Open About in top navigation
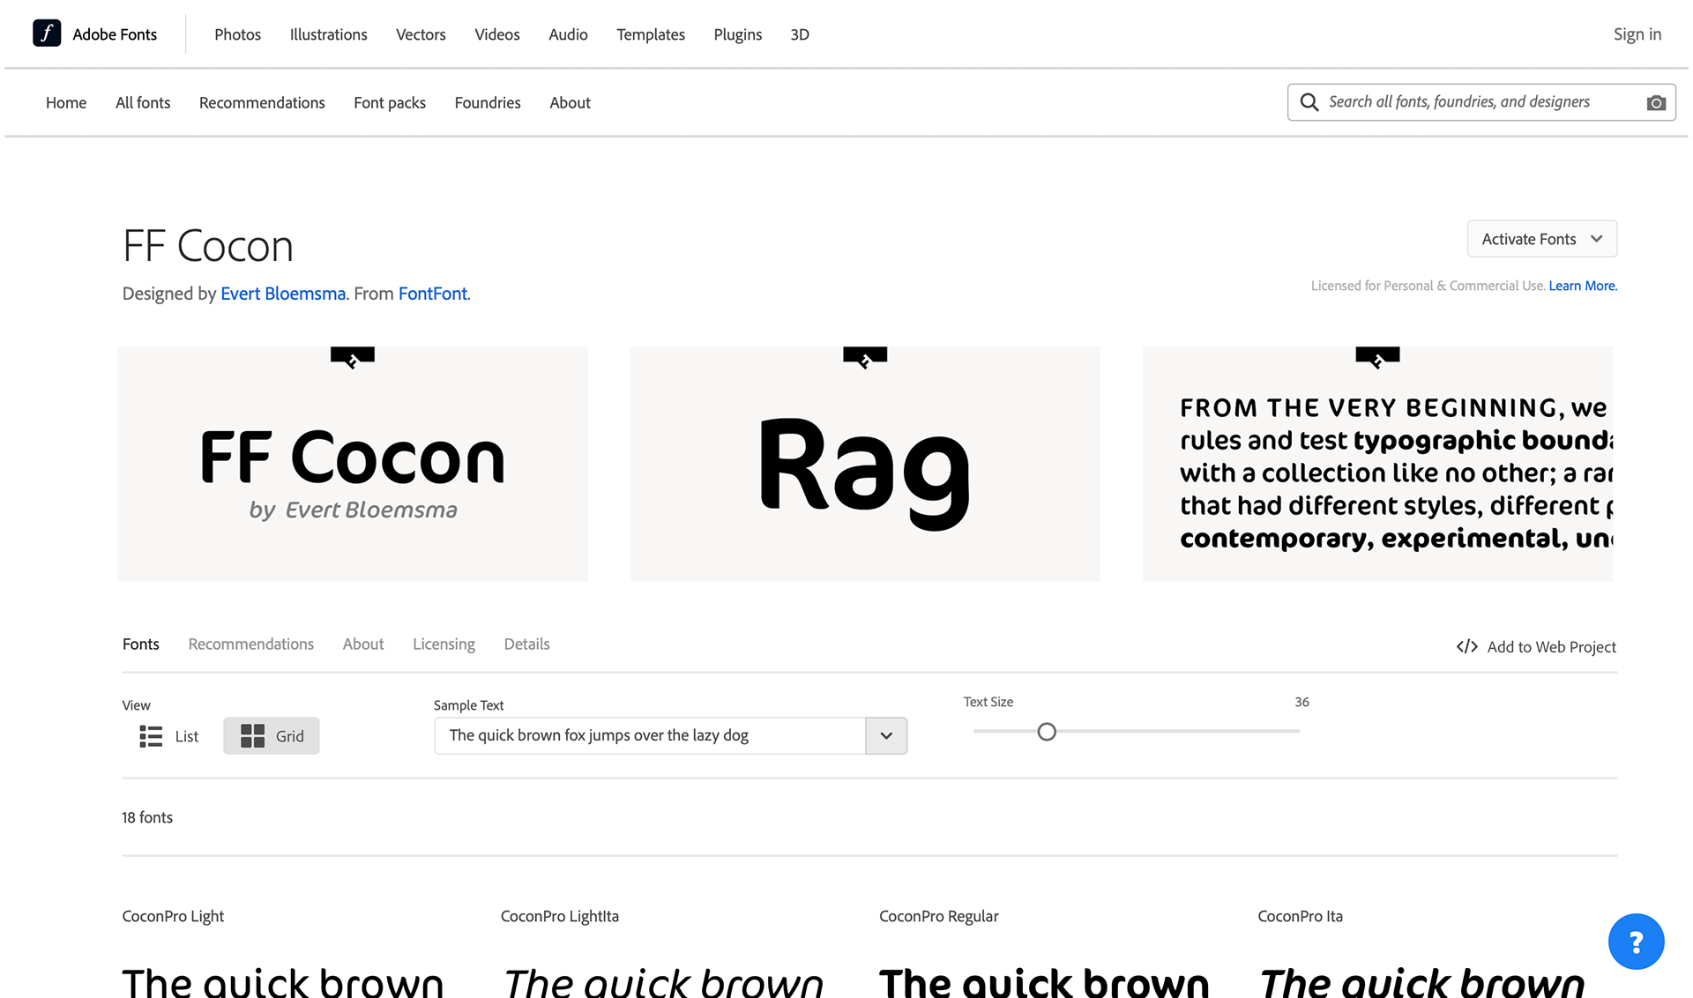 [x=570, y=103]
